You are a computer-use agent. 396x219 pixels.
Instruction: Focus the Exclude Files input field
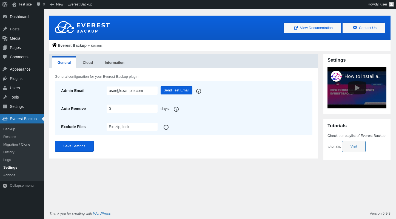(x=132, y=127)
